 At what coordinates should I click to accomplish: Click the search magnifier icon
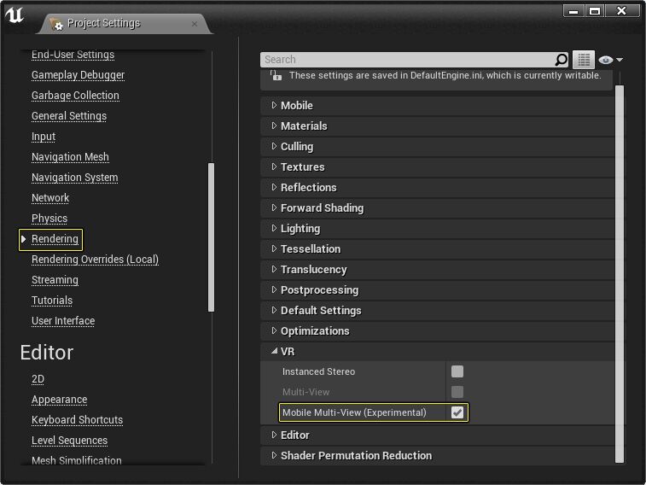coord(561,60)
